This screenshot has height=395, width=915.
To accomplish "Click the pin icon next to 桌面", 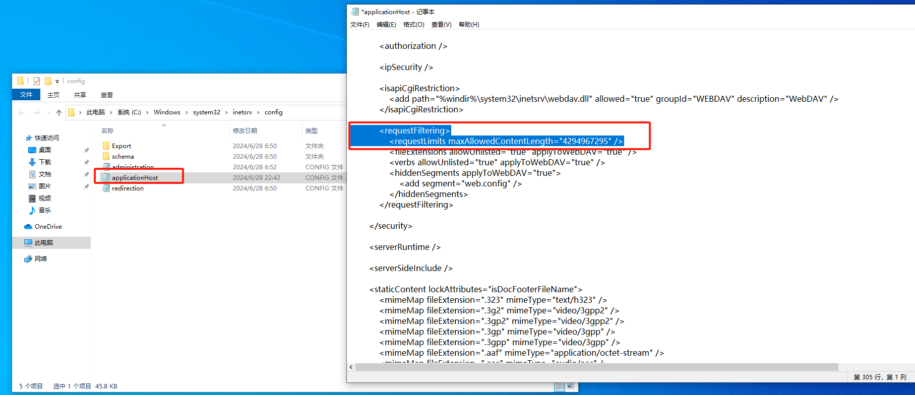I will tap(86, 150).
